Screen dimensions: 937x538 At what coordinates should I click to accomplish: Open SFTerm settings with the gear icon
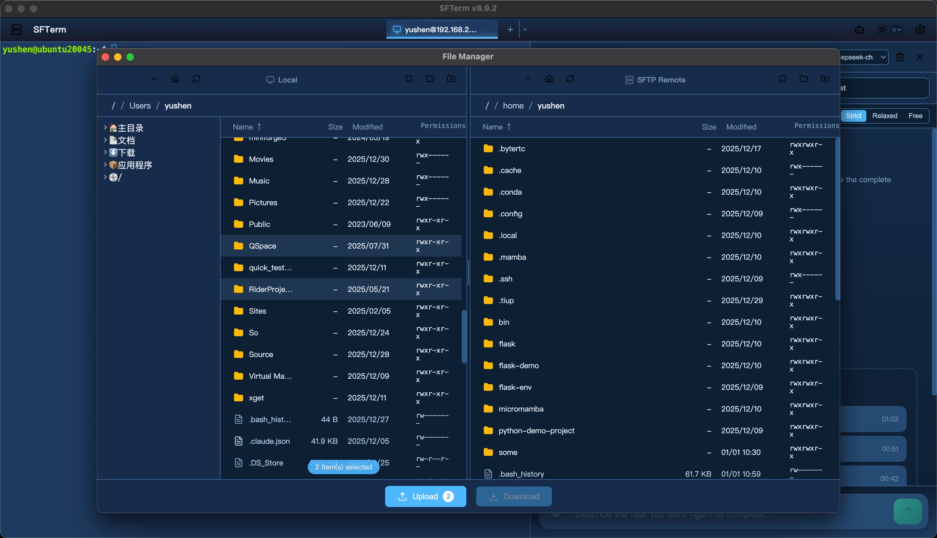click(920, 29)
